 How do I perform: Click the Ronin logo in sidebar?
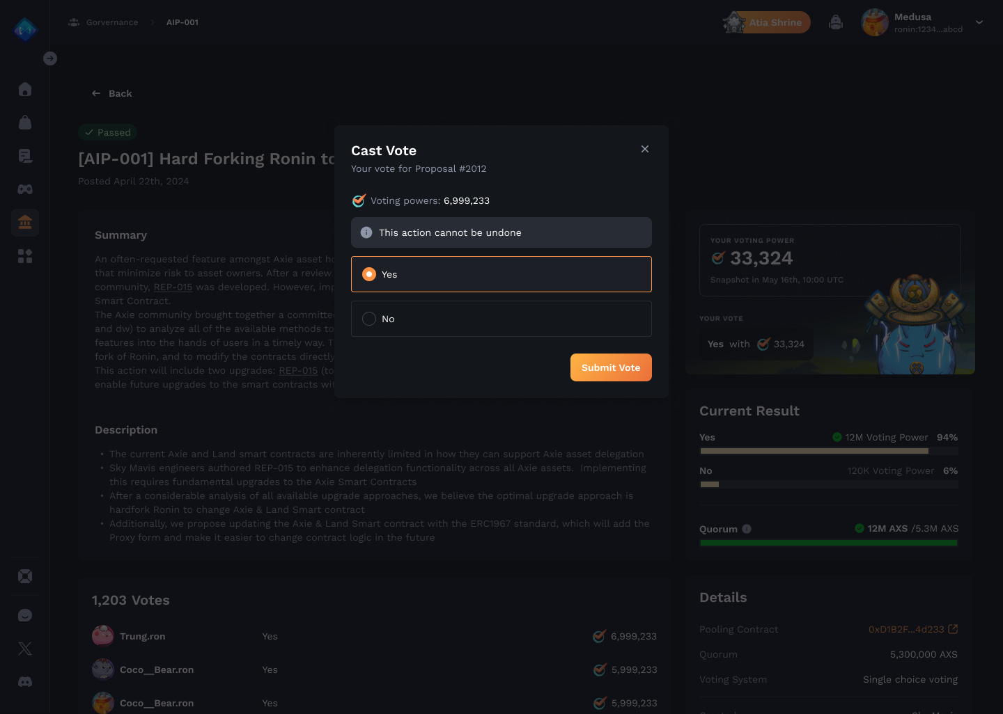click(25, 29)
